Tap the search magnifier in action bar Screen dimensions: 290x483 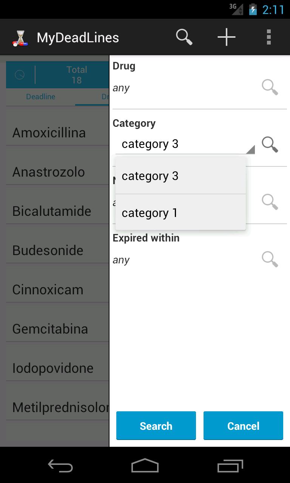coord(184,37)
